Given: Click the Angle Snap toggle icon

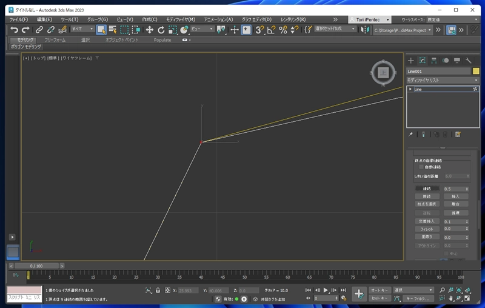Looking at the screenshot, I should pyautogui.click(x=271, y=29).
